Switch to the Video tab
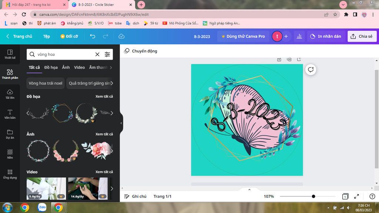The width and height of the screenshot is (379, 213). point(79,67)
